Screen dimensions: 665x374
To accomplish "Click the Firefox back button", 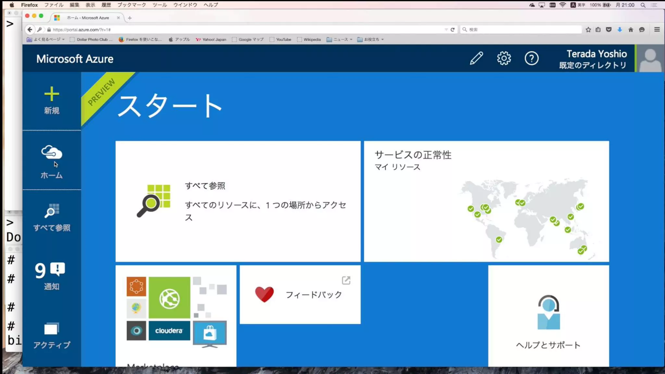I will 30,30.
